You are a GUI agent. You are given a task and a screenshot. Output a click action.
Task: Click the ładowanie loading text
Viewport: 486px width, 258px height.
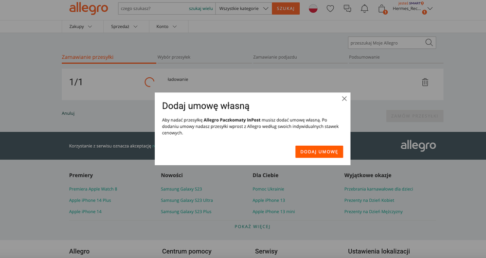[x=178, y=79]
